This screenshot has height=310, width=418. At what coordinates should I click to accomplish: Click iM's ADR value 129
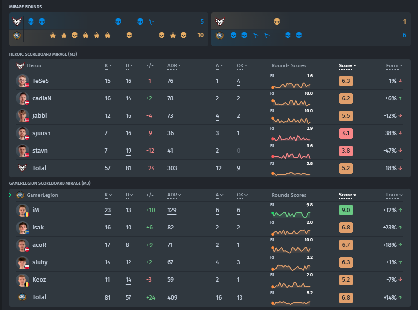pyautogui.click(x=171, y=210)
